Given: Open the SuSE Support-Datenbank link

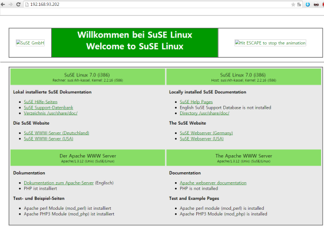Looking at the screenshot, I should click(x=48, y=108).
